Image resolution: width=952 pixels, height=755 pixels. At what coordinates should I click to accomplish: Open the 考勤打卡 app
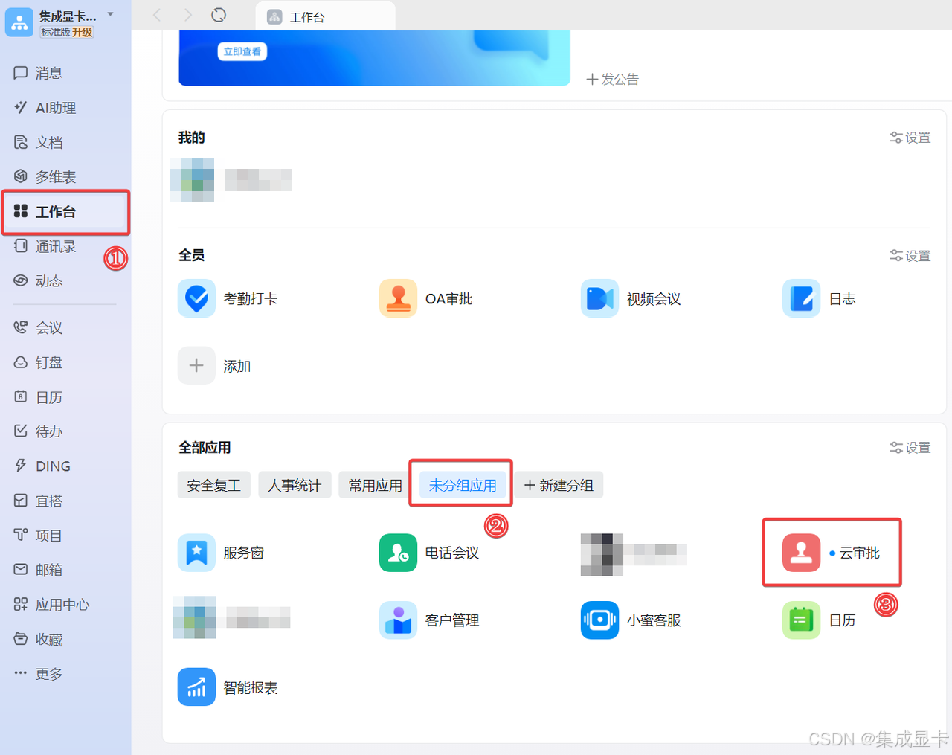(228, 298)
